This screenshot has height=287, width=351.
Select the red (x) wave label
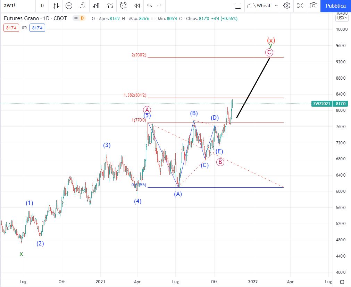pos(271,41)
